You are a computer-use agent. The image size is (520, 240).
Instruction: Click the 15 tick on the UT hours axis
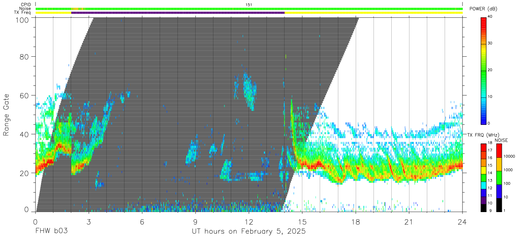(x=302, y=221)
